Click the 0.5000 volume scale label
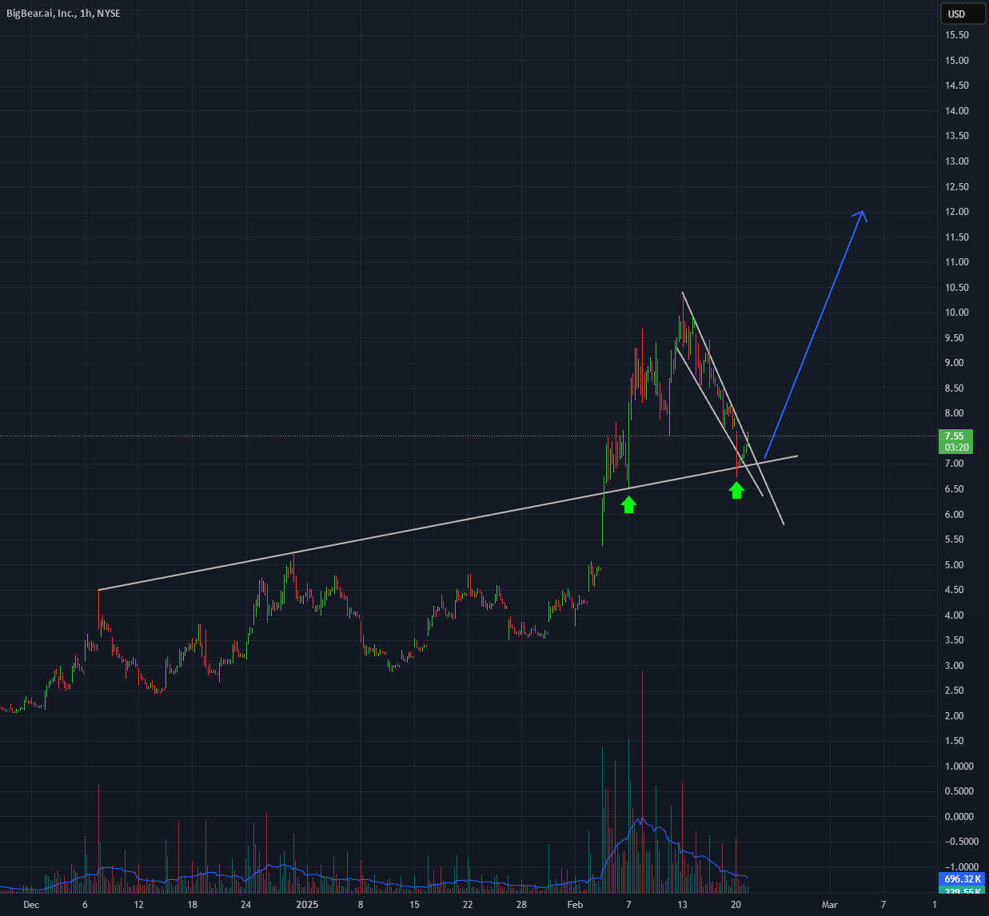 959,791
